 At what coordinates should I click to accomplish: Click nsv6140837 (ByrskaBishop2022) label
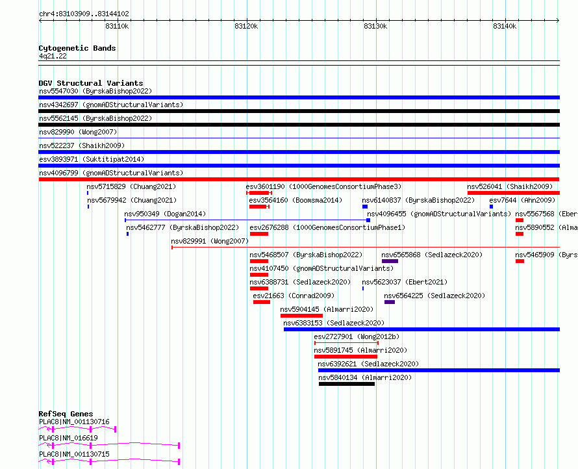tap(419, 200)
